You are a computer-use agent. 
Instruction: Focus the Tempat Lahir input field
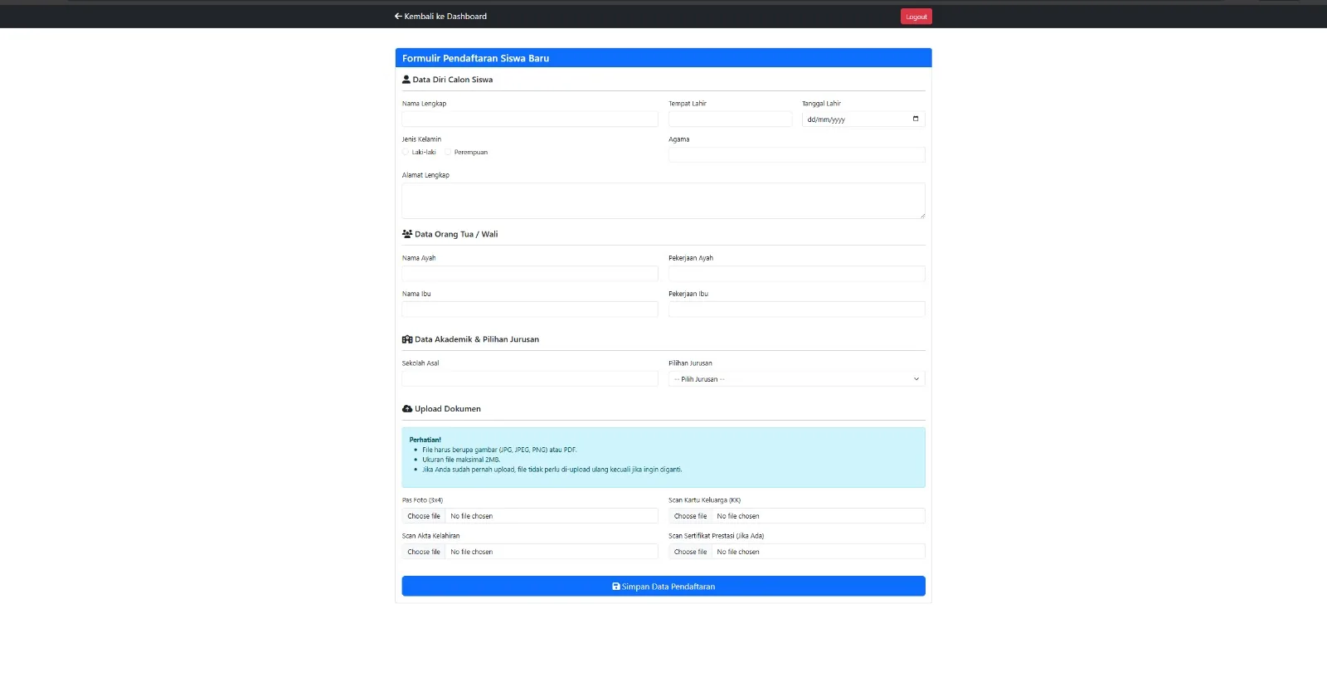[731, 119]
